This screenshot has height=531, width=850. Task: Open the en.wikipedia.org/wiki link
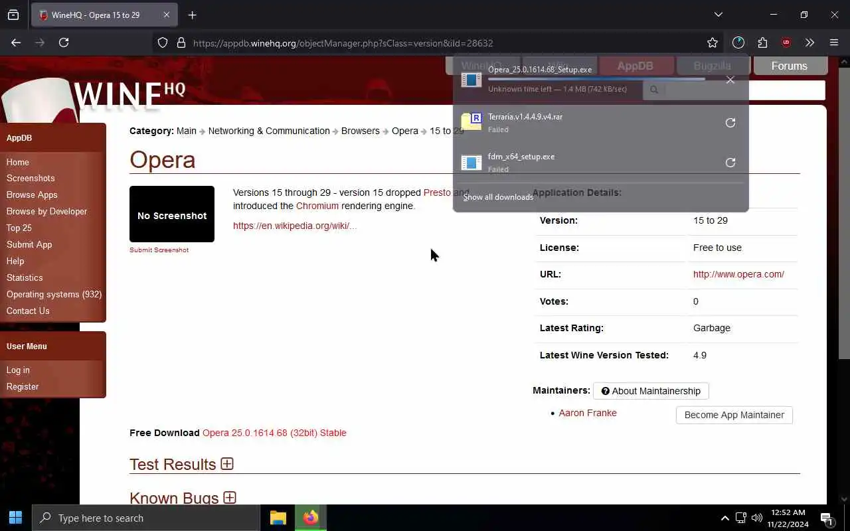pyautogui.click(x=295, y=226)
